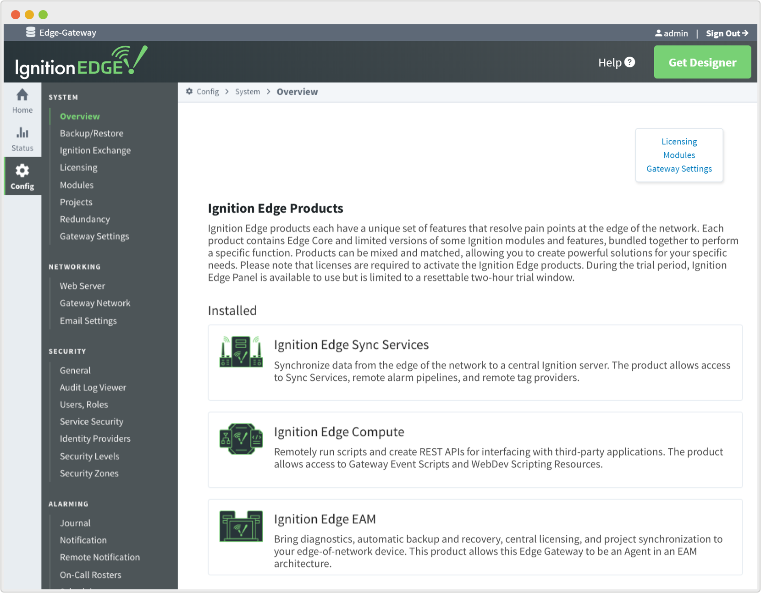Click the Home icon in left rail
Screen dimensions: 761x593
pos(22,95)
